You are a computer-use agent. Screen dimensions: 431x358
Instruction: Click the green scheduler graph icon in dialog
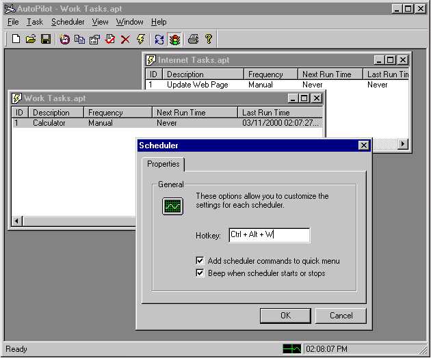172,206
